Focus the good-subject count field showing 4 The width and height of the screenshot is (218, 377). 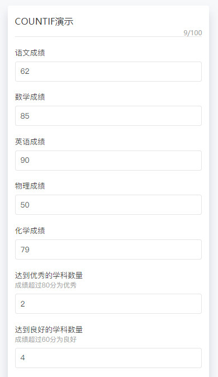108,358
